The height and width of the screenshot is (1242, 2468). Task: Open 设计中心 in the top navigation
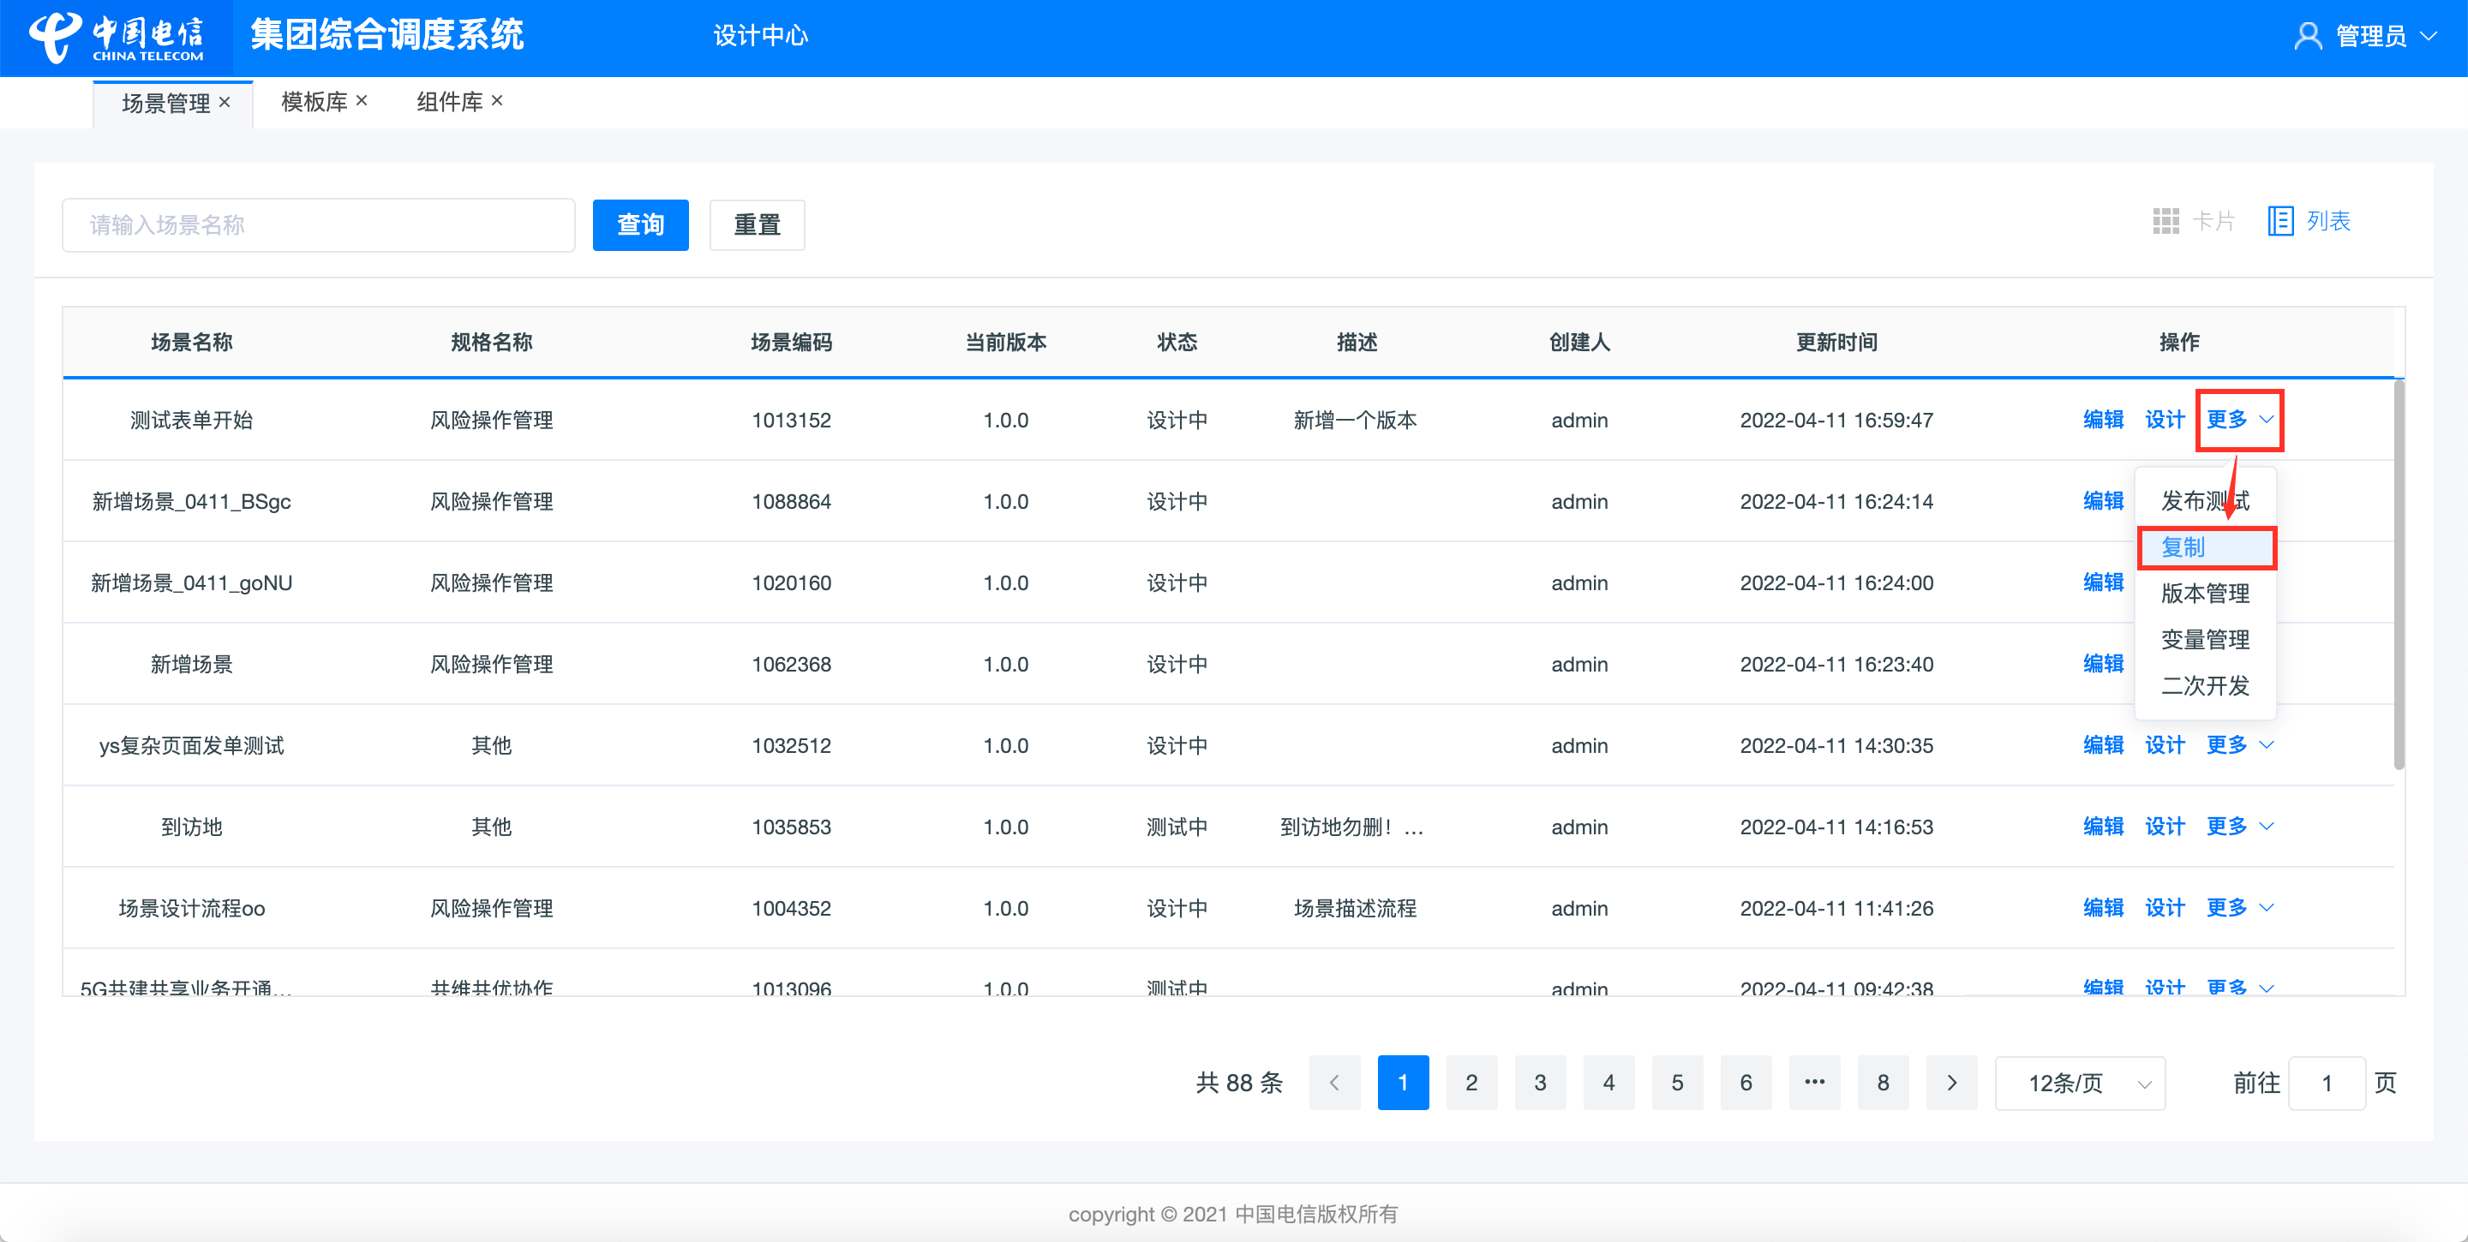tap(761, 36)
